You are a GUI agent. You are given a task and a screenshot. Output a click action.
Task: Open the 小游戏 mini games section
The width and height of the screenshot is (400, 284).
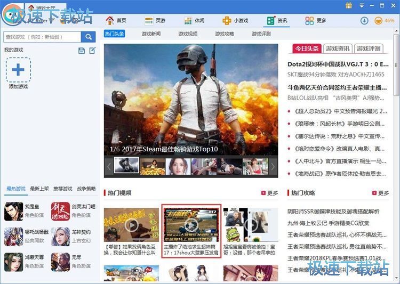tap(235, 20)
